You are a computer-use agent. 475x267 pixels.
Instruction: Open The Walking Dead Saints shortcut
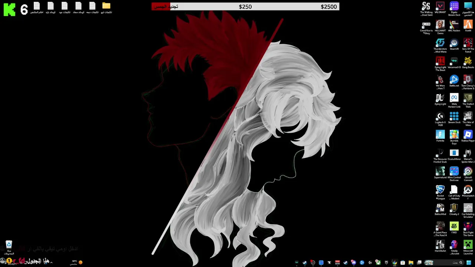click(x=426, y=9)
